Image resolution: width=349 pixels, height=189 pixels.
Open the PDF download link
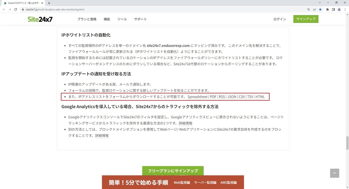click(213, 97)
